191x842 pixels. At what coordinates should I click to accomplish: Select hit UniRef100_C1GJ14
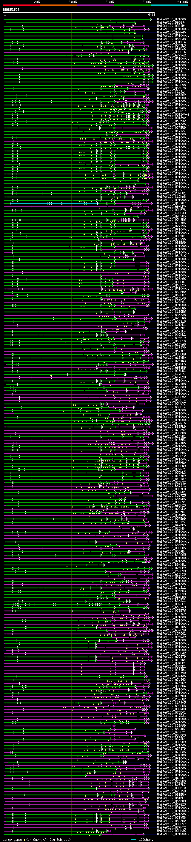coord(171,91)
